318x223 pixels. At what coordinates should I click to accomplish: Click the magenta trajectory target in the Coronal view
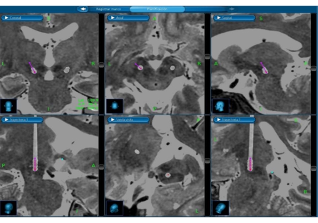32,68
